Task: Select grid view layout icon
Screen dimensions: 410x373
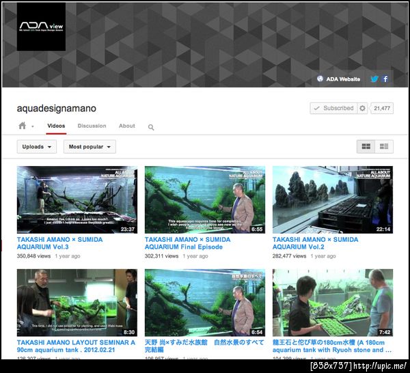Action: coord(366,146)
